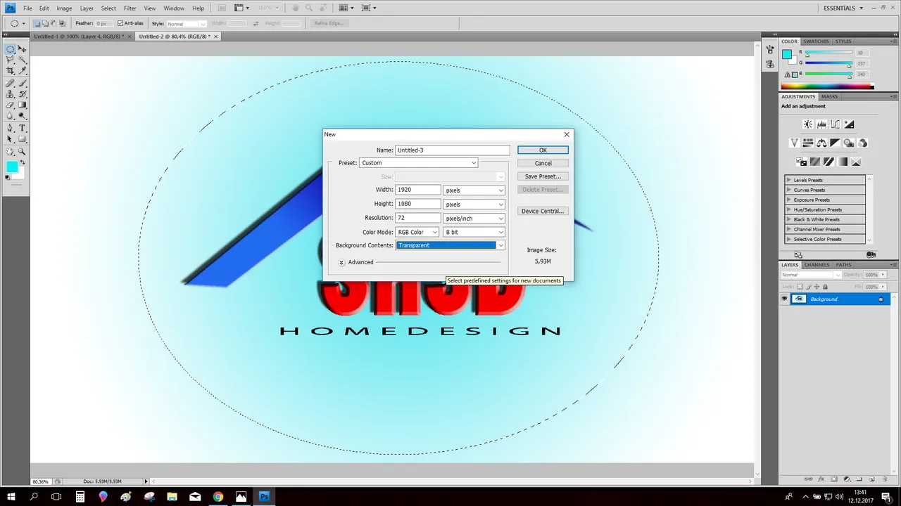901x506 pixels.
Task: Open the Width units dropdown
Action: (x=474, y=190)
